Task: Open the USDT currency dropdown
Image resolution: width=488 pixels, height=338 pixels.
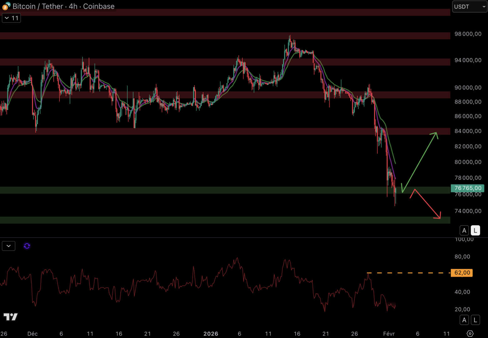Action: click(470, 7)
